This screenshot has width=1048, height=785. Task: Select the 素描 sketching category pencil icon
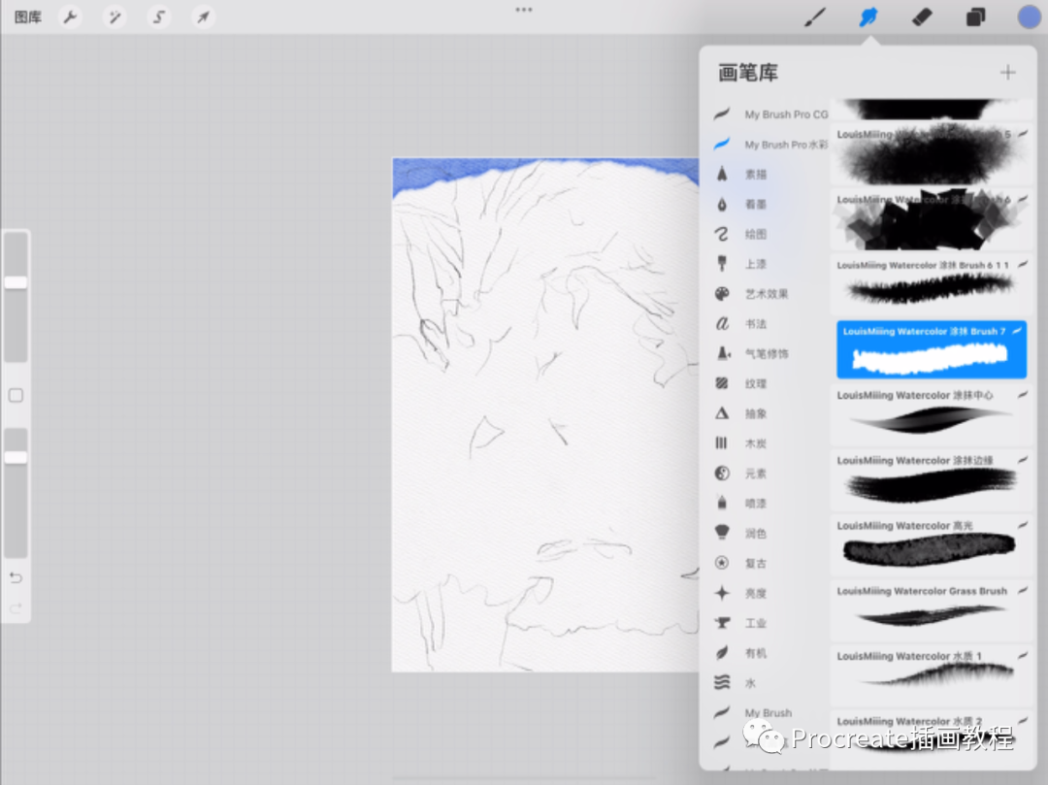click(x=722, y=175)
